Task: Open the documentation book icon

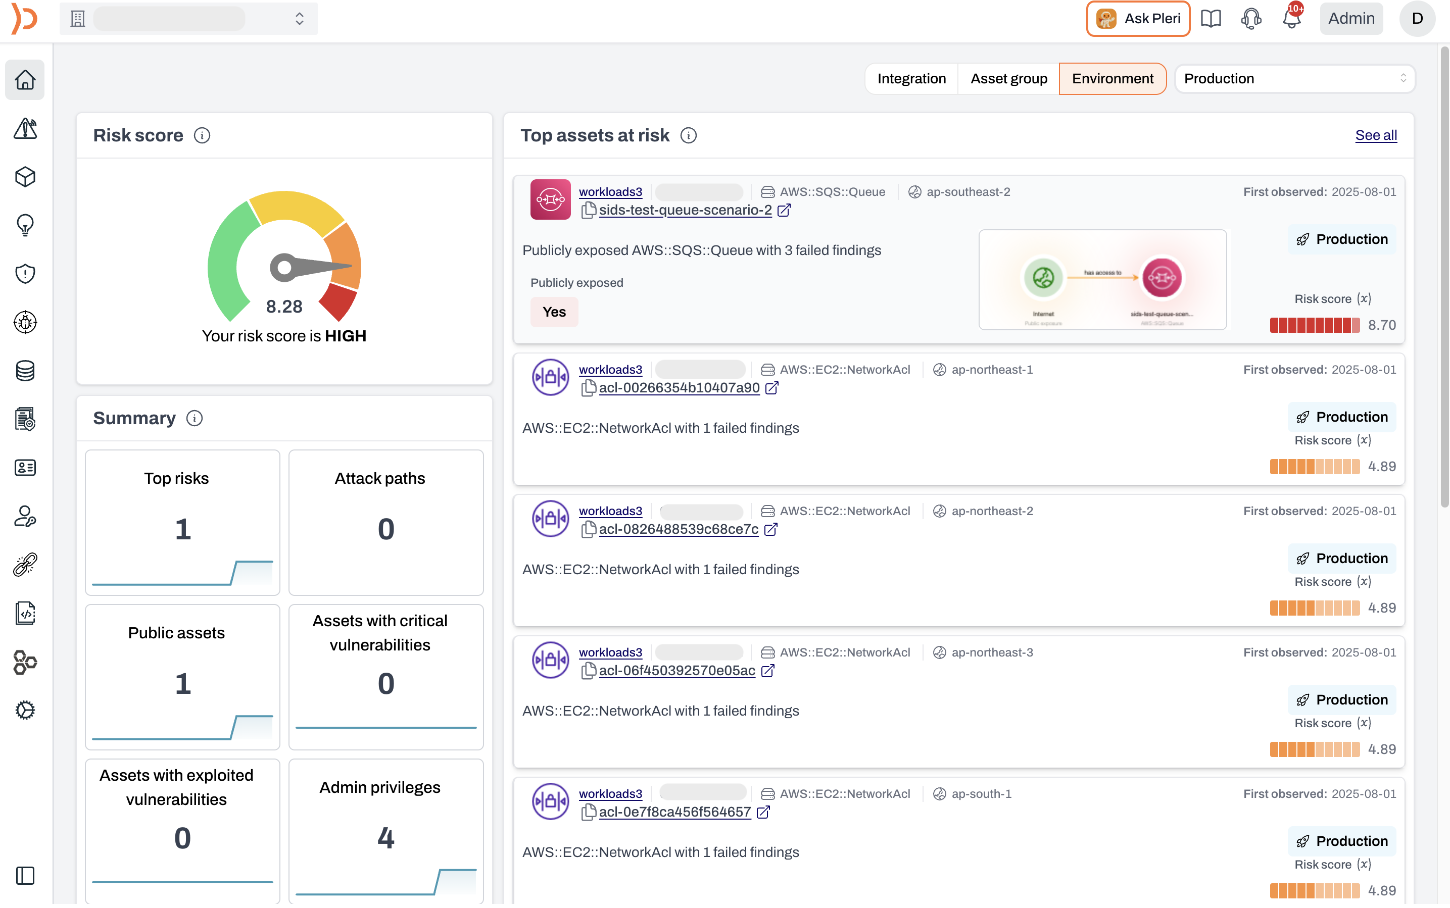Action: click(x=1211, y=19)
